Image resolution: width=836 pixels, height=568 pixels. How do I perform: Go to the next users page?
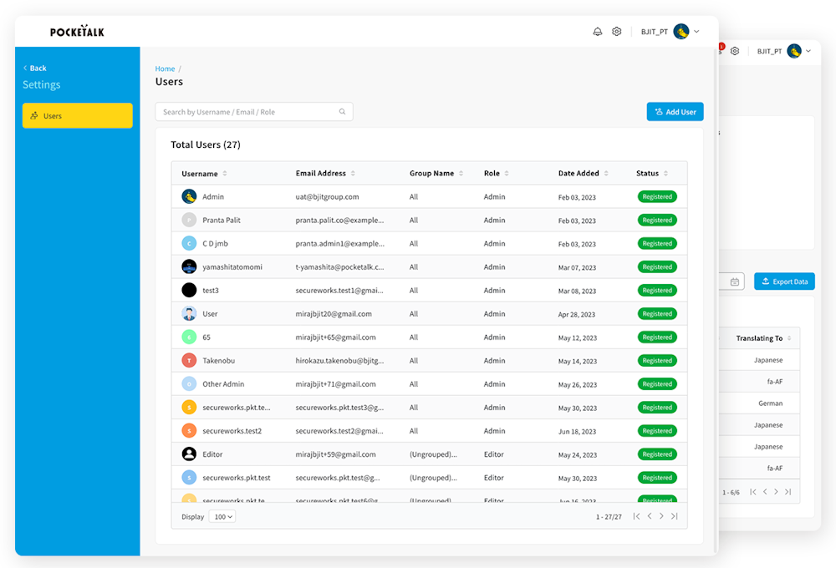661,516
